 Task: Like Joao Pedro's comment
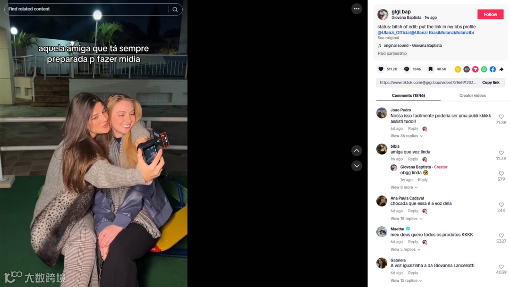[x=501, y=117]
